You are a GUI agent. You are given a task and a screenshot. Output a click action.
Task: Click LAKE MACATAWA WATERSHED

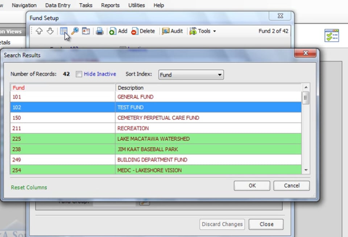208,139
